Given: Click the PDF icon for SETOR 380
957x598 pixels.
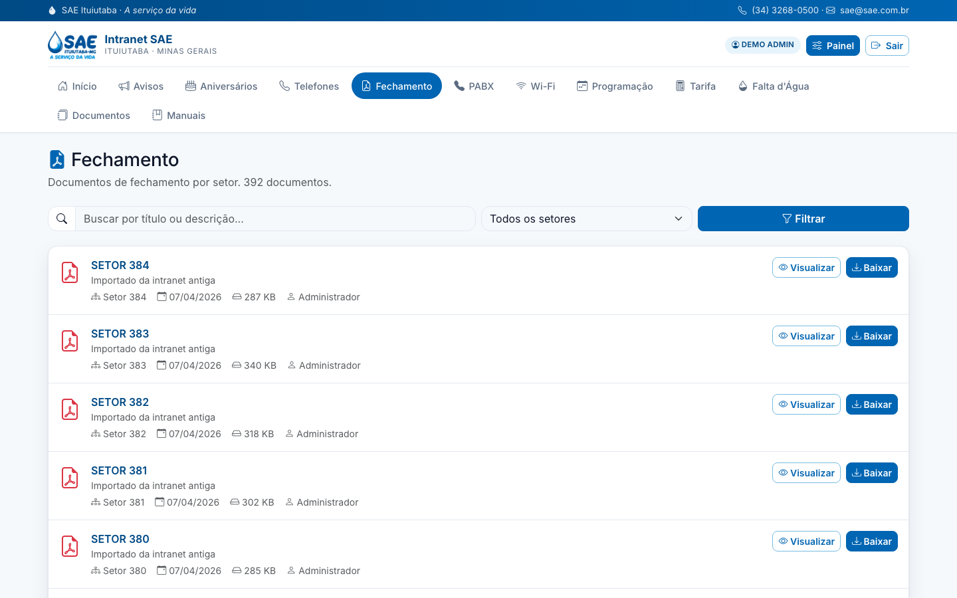Looking at the screenshot, I should pos(70,546).
